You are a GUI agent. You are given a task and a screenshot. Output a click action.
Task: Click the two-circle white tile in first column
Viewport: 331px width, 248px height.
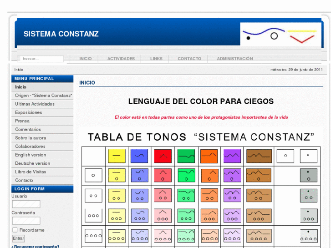pos(93,196)
